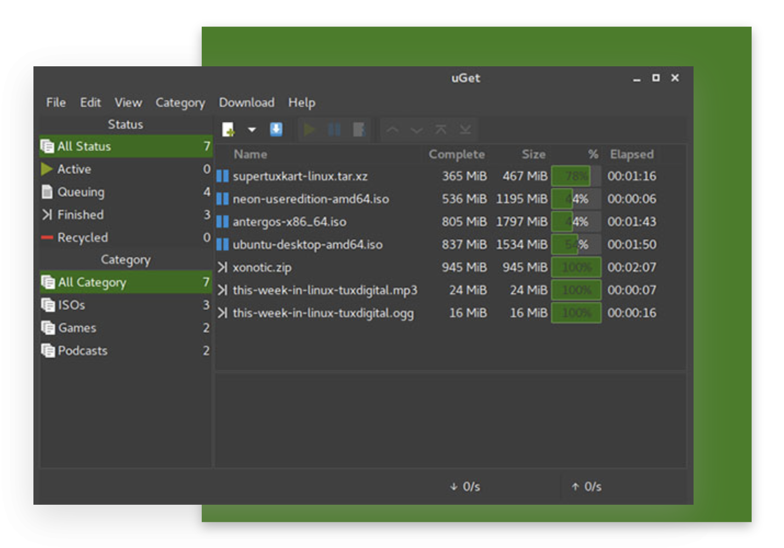Click the Podcasts category icon

pos(48,351)
